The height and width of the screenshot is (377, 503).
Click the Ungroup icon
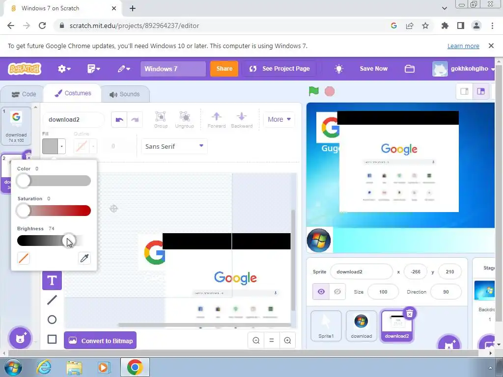click(x=185, y=120)
